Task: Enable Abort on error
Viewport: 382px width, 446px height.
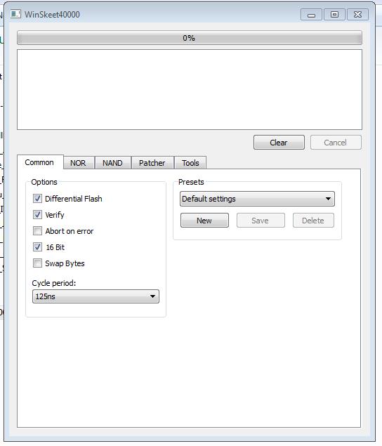Action: pos(37,231)
